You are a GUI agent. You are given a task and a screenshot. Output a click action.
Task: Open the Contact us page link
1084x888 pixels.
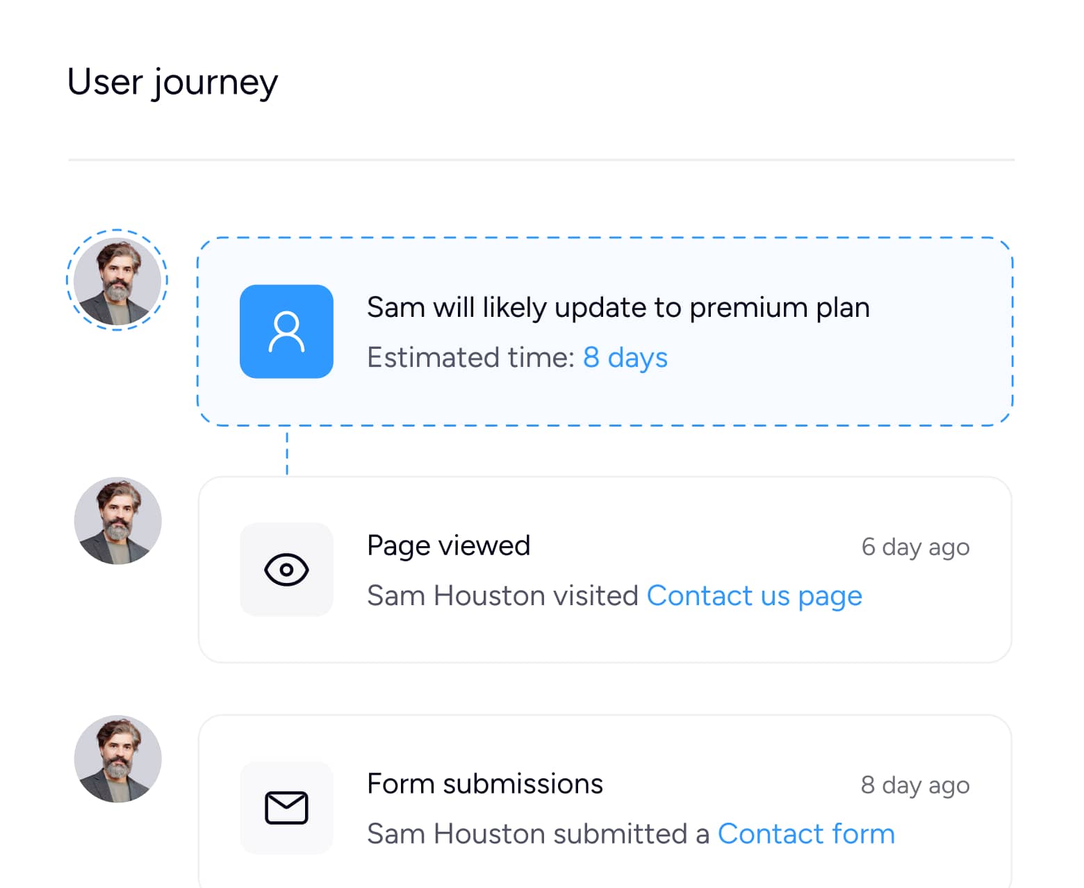[755, 595]
